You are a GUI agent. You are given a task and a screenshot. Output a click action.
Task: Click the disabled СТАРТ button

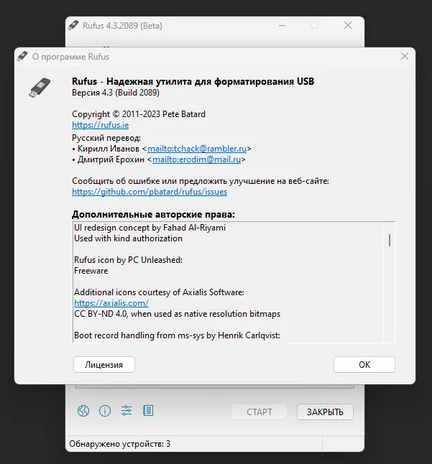click(x=259, y=412)
